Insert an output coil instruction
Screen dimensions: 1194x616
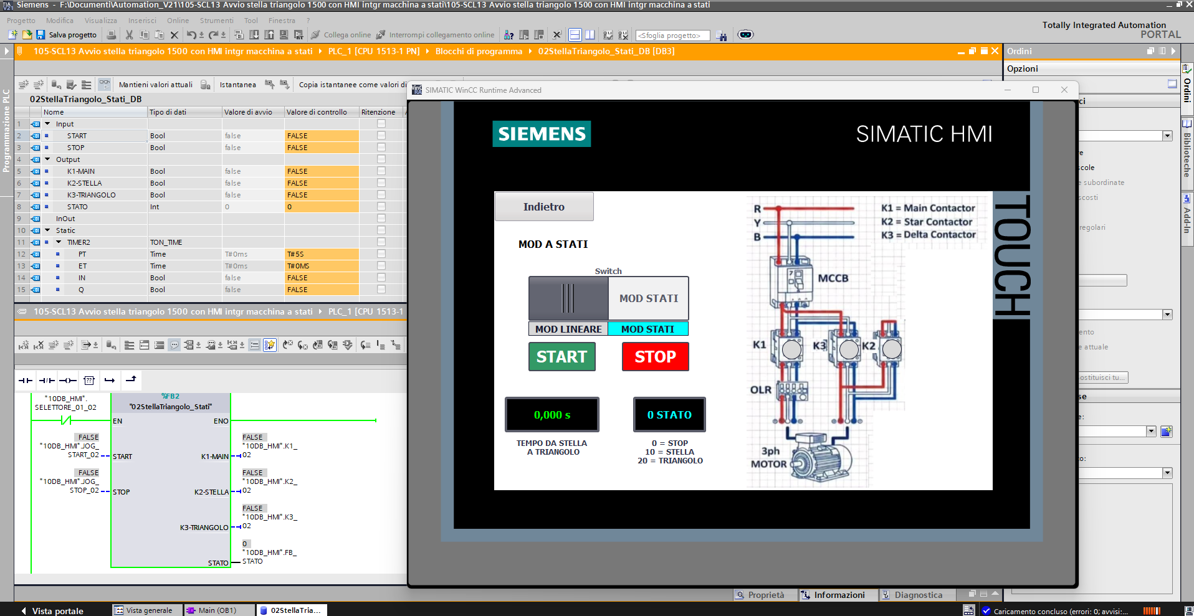coord(68,380)
